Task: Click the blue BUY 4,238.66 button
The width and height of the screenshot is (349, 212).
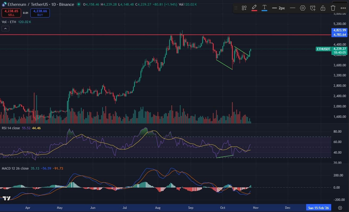Action: click(40, 13)
